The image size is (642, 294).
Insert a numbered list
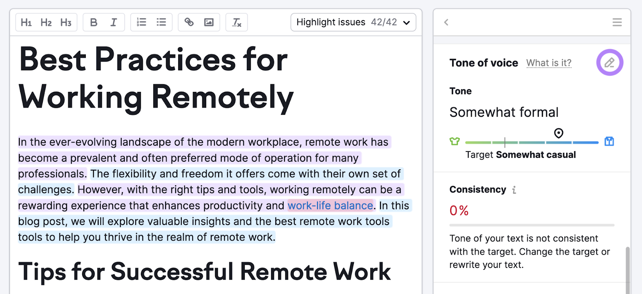(141, 22)
